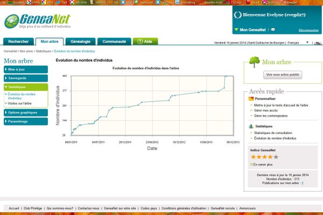Open the messages envelope icon

click(x=273, y=30)
